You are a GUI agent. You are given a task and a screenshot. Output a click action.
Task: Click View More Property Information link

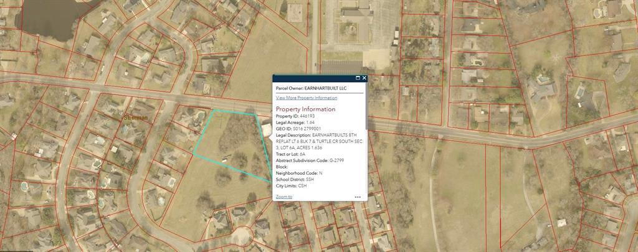tap(307, 98)
